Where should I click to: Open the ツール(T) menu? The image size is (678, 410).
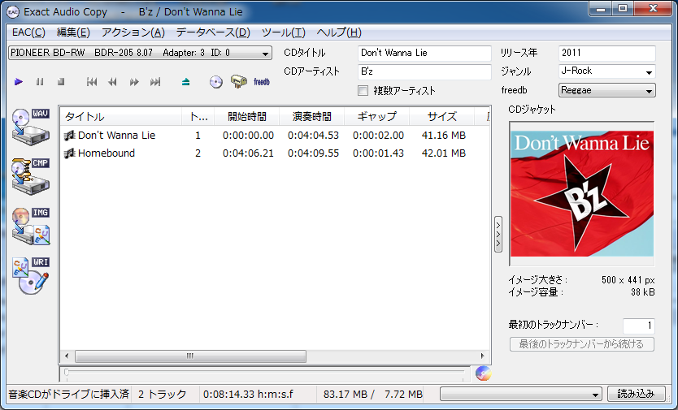[283, 32]
